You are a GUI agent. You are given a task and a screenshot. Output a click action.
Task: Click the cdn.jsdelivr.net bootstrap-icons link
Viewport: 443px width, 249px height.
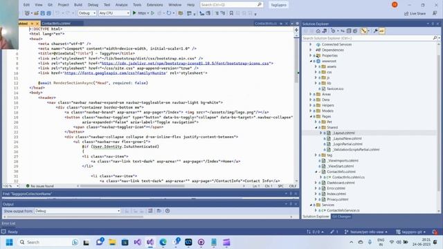point(185,63)
